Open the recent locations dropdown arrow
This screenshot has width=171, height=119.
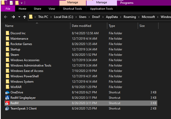19,17
